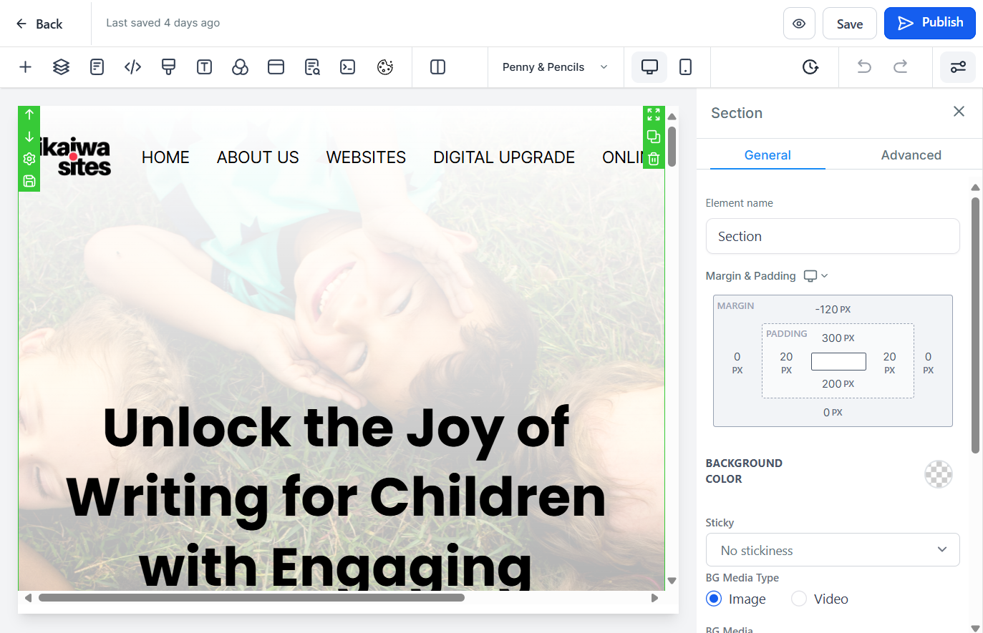Click the Element name input field
This screenshot has width=983, height=633.
coord(833,236)
